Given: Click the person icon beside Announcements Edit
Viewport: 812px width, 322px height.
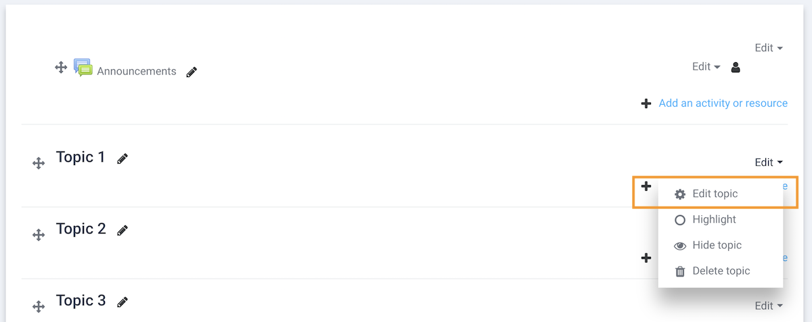Looking at the screenshot, I should [x=736, y=67].
